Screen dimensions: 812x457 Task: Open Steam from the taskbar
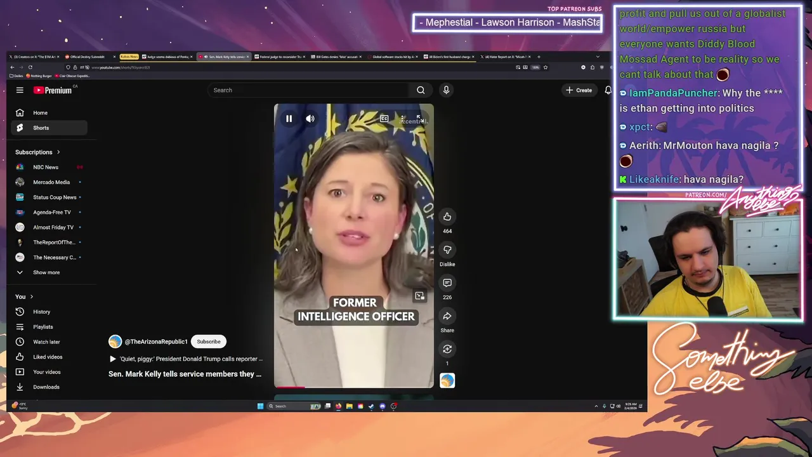[x=371, y=406]
